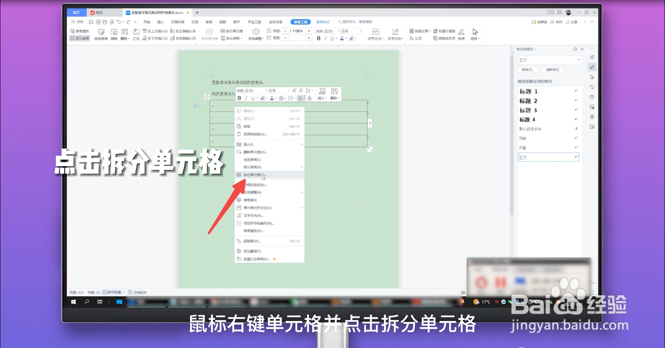Click the add-column plus handle beside table
The height and width of the screenshot is (348, 665).
click(370, 123)
